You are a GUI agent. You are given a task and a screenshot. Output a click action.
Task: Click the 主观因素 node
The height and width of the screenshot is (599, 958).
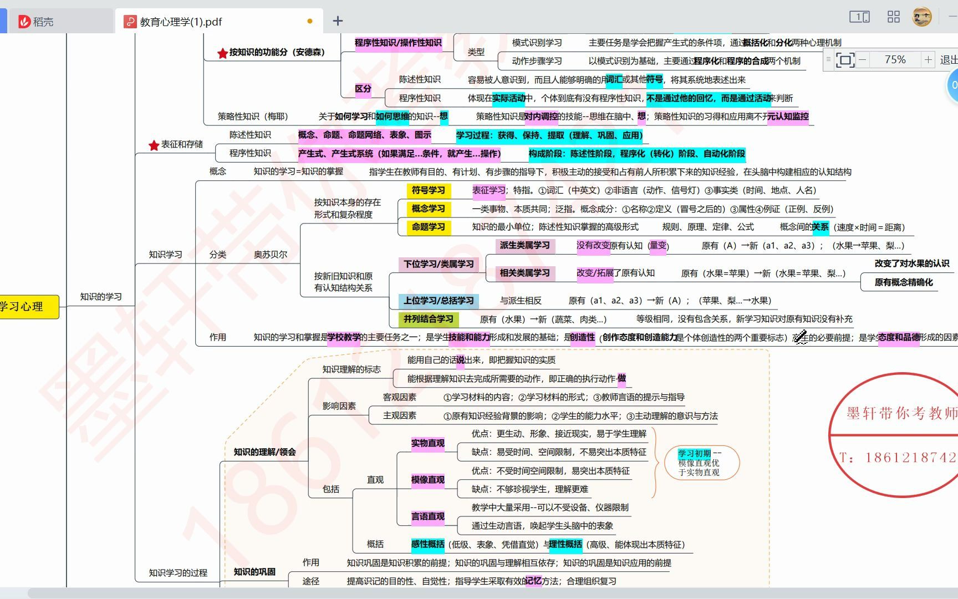click(x=400, y=415)
